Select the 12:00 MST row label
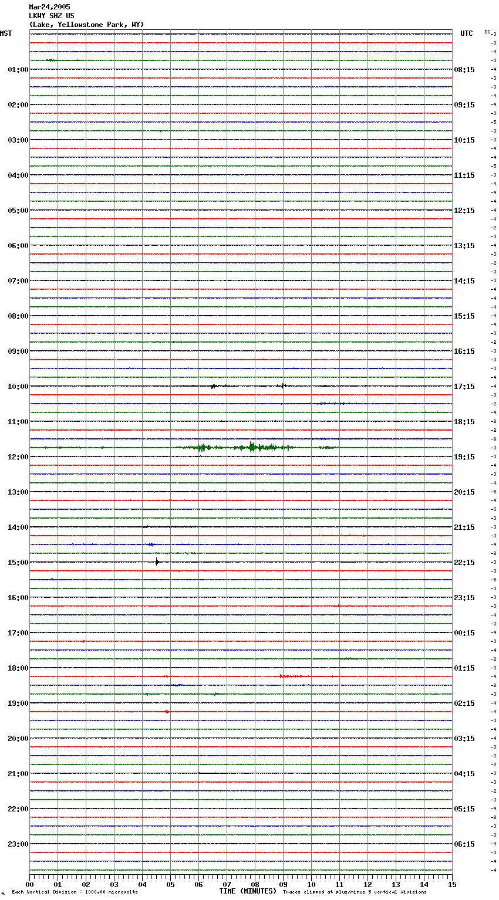The image size is (499, 900). tap(18, 457)
